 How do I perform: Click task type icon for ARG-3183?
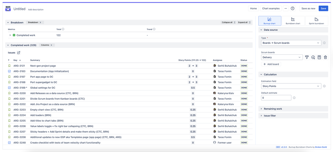[x=9, y=71]
